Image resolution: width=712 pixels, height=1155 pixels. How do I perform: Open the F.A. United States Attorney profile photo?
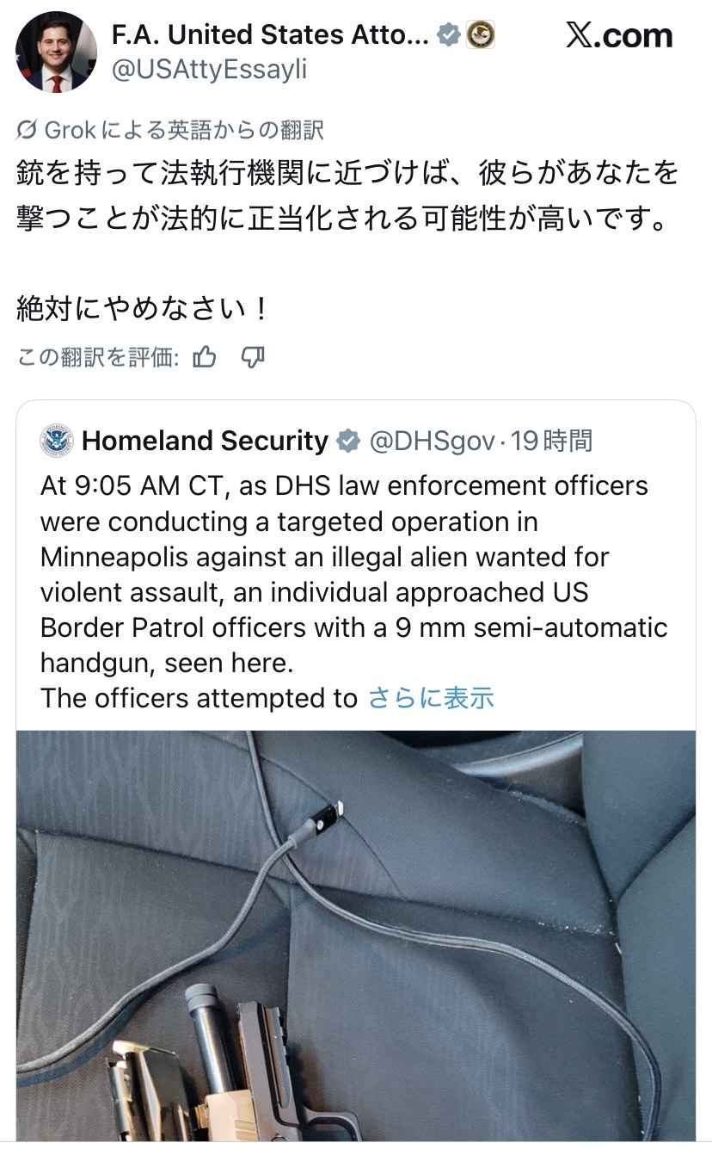point(56,52)
